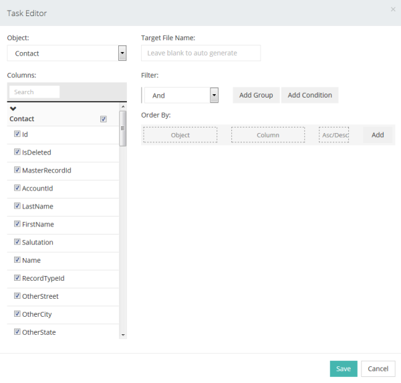Select the Order By Column placeholder
The height and width of the screenshot is (383, 401).
[x=267, y=135]
